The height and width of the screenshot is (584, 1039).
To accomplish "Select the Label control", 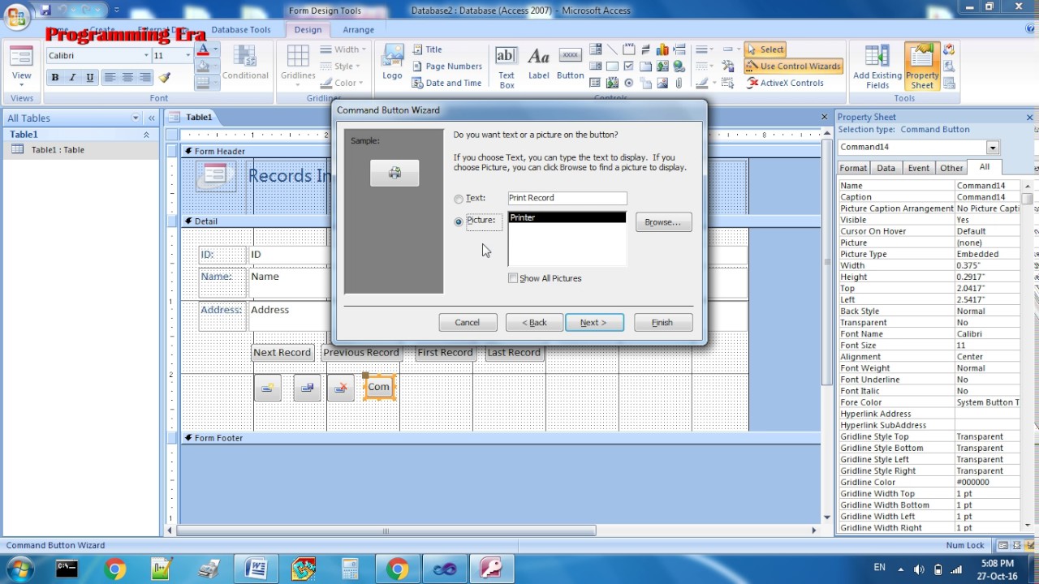I will pos(539,64).
